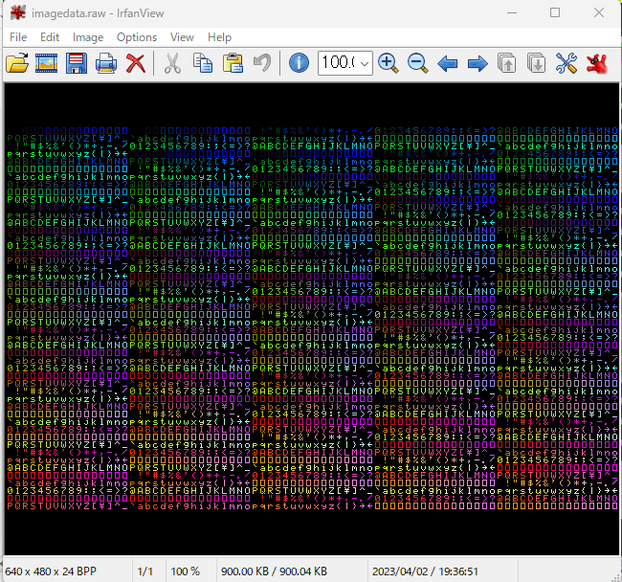Open the Options menu
622x582 pixels.
(x=137, y=37)
